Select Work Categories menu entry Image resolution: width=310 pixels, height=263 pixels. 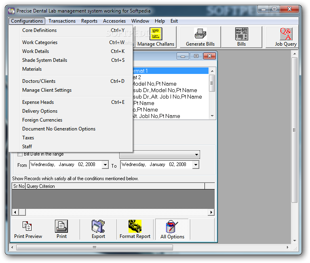71,42
